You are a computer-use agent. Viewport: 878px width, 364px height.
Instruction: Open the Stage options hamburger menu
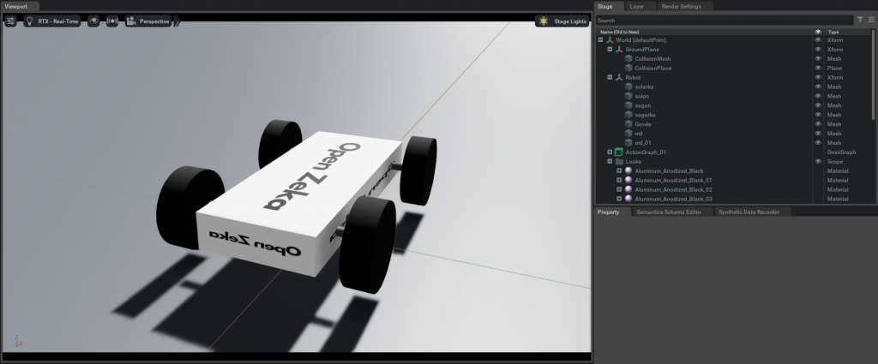pos(871,20)
